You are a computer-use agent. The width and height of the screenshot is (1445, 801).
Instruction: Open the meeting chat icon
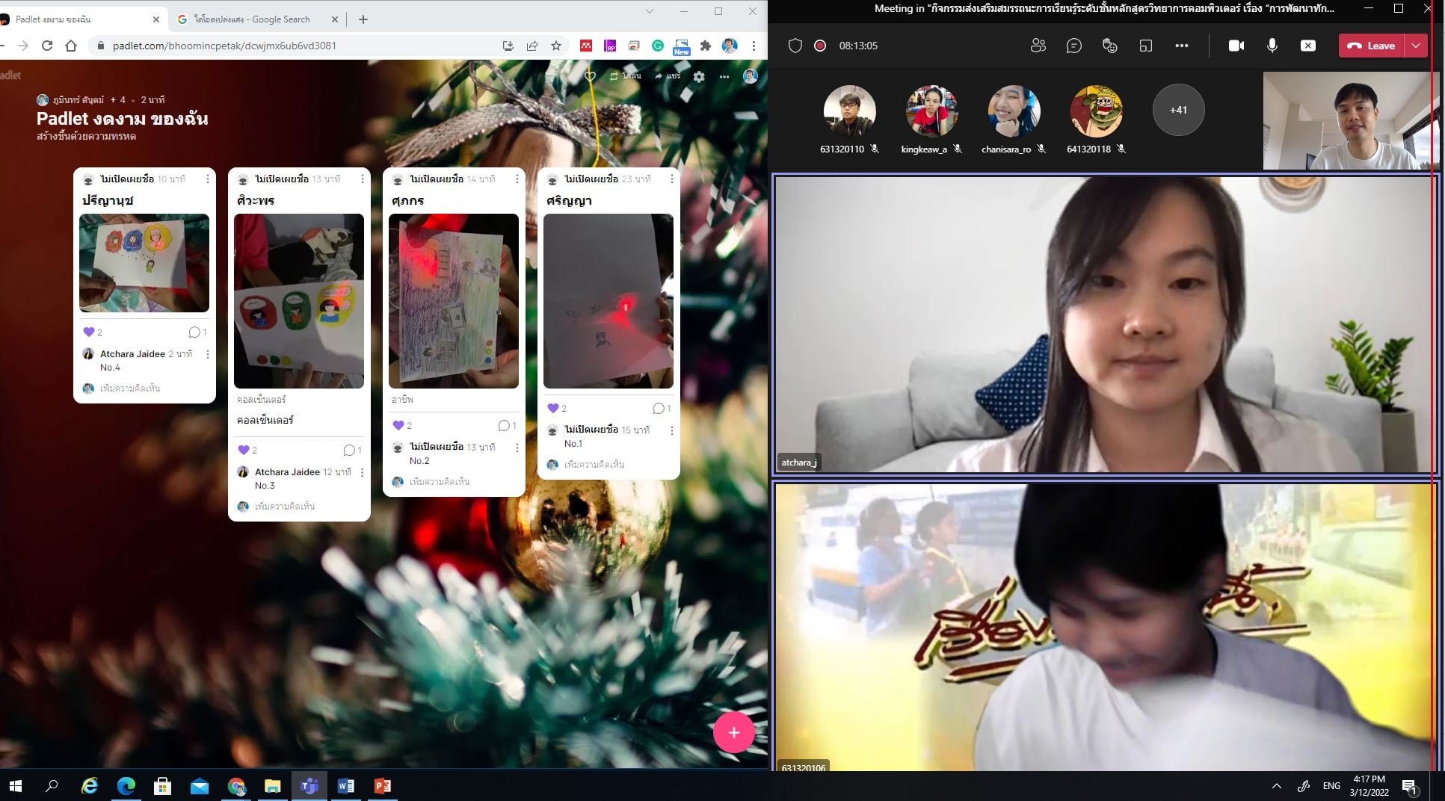click(x=1073, y=46)
